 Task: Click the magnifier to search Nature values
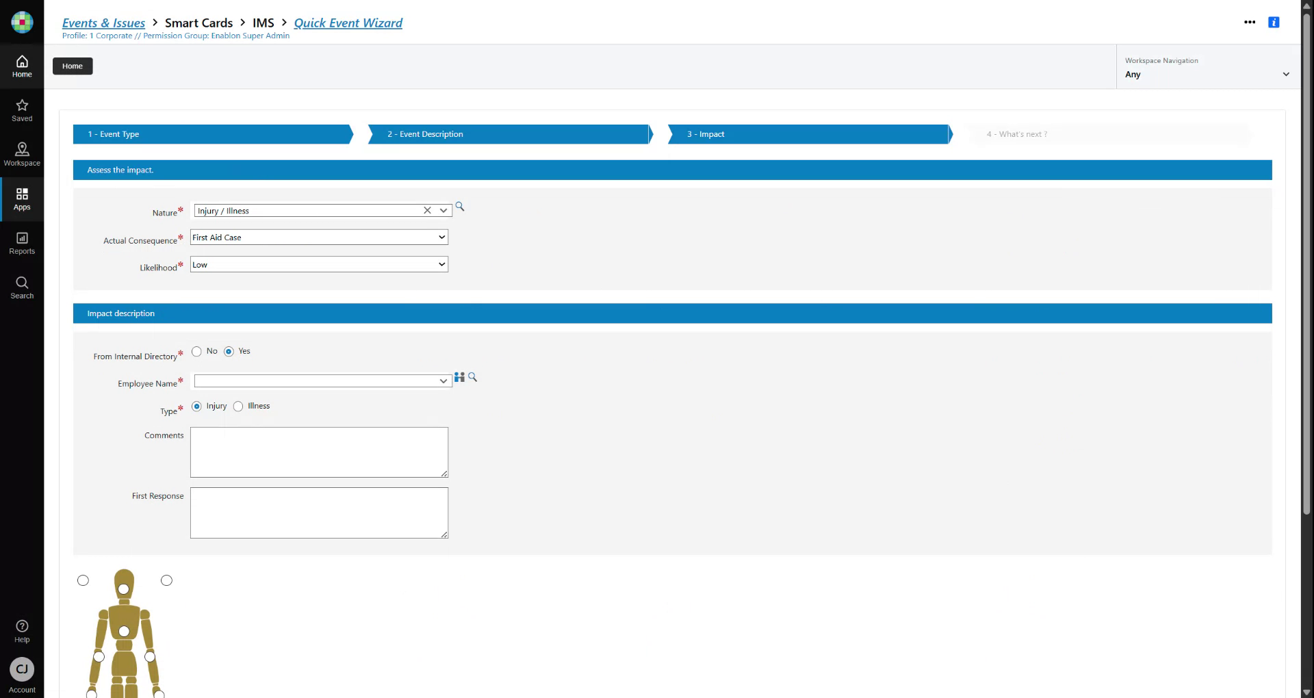tap(459, 207)
